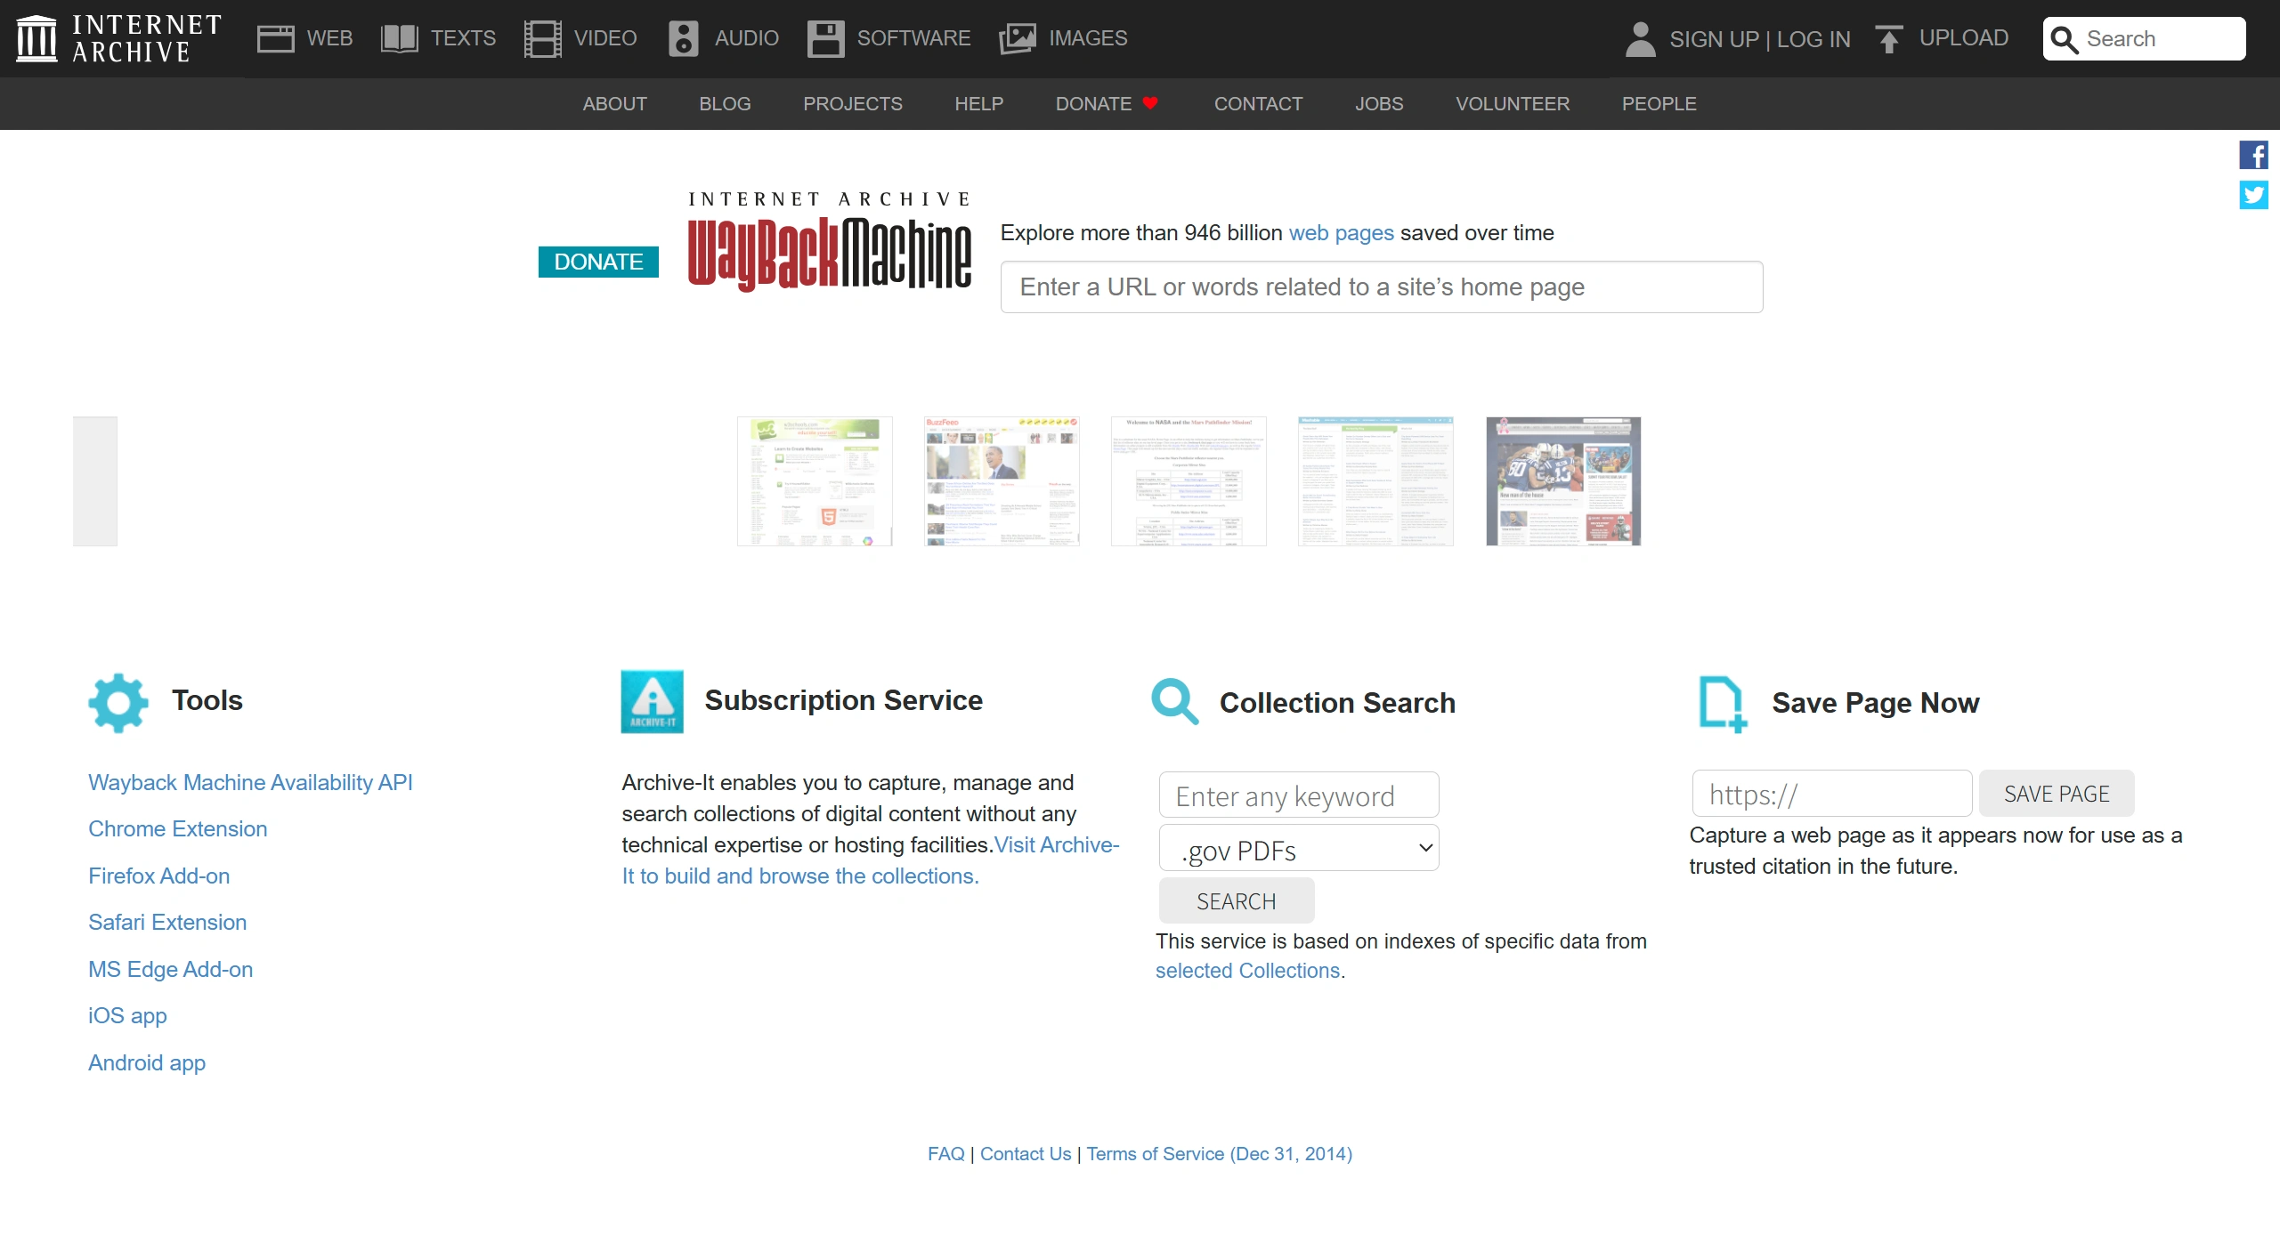Viewport: 2280px width, 1243px height.
Task: Click the Internet Archive logo icon
Action: pos(37,38)
